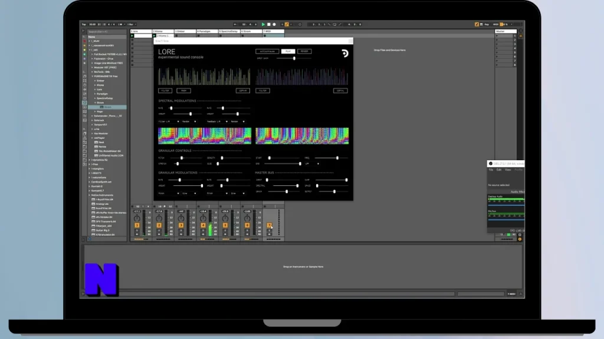Image resolution: width=604 pixels, height=339 pixels.
Task: Open the View menu in OBS window
Action: click(508, 169)
